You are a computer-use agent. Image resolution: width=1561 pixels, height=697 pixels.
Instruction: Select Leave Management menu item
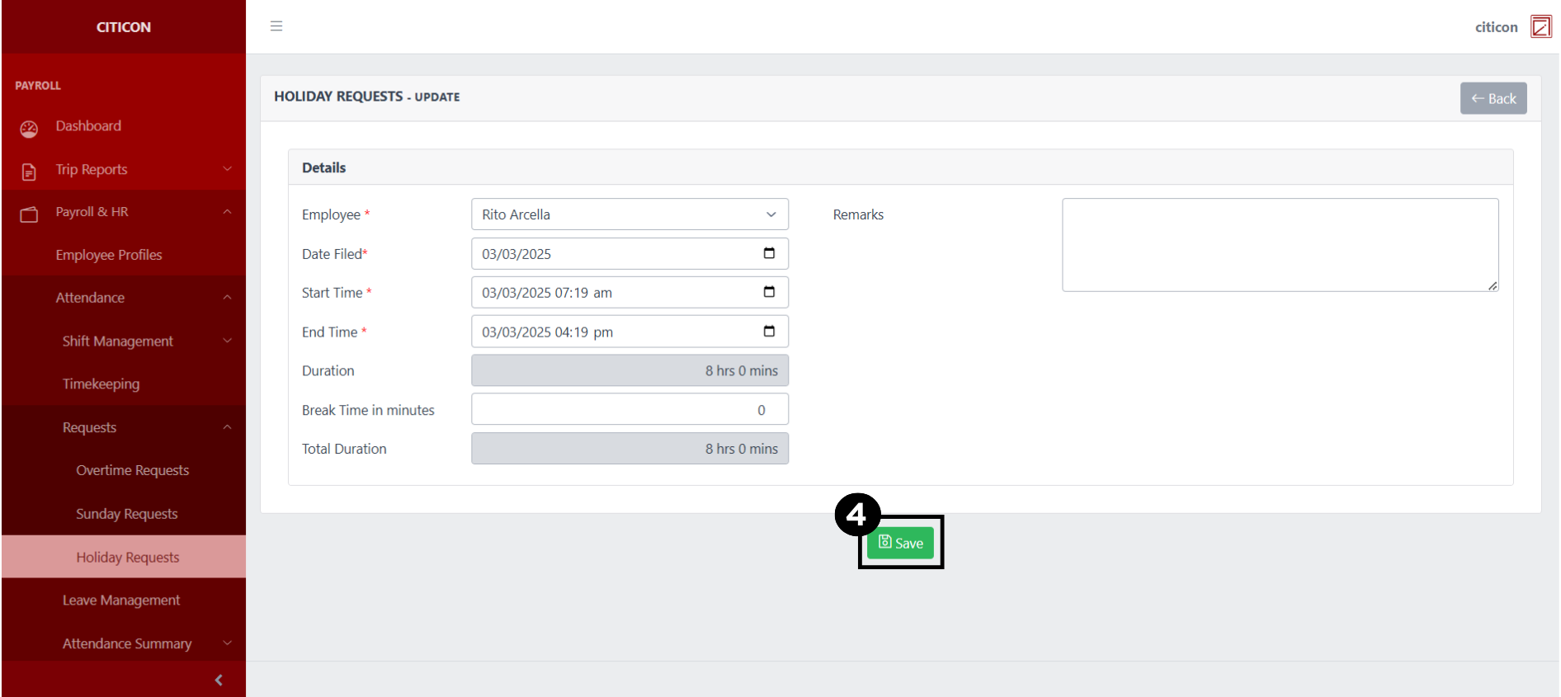(x=121, y=600)
